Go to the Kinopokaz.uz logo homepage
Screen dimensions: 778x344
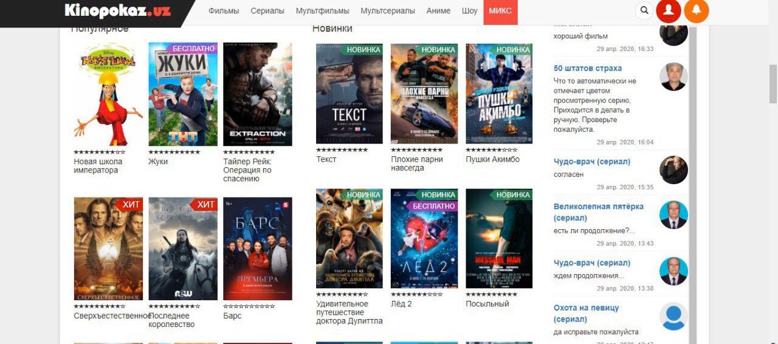point(117,10)
